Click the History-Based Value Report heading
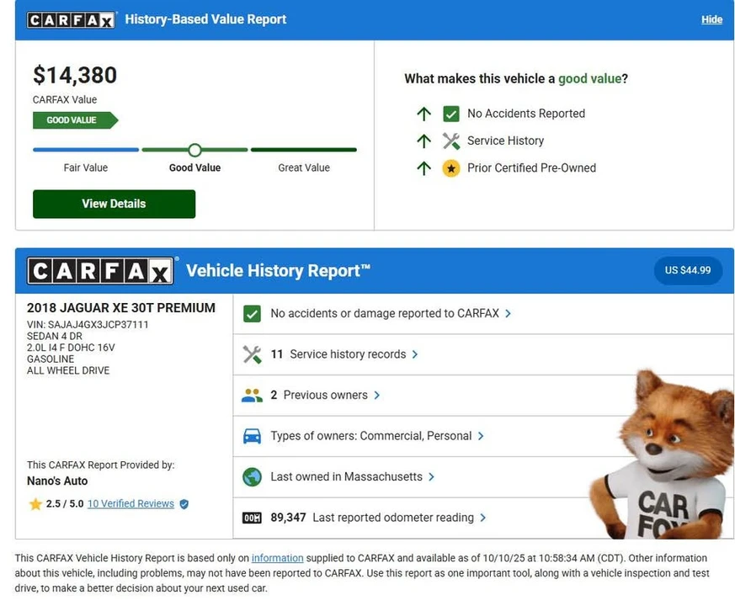This screenshot has width=735, height=606. 205,19
